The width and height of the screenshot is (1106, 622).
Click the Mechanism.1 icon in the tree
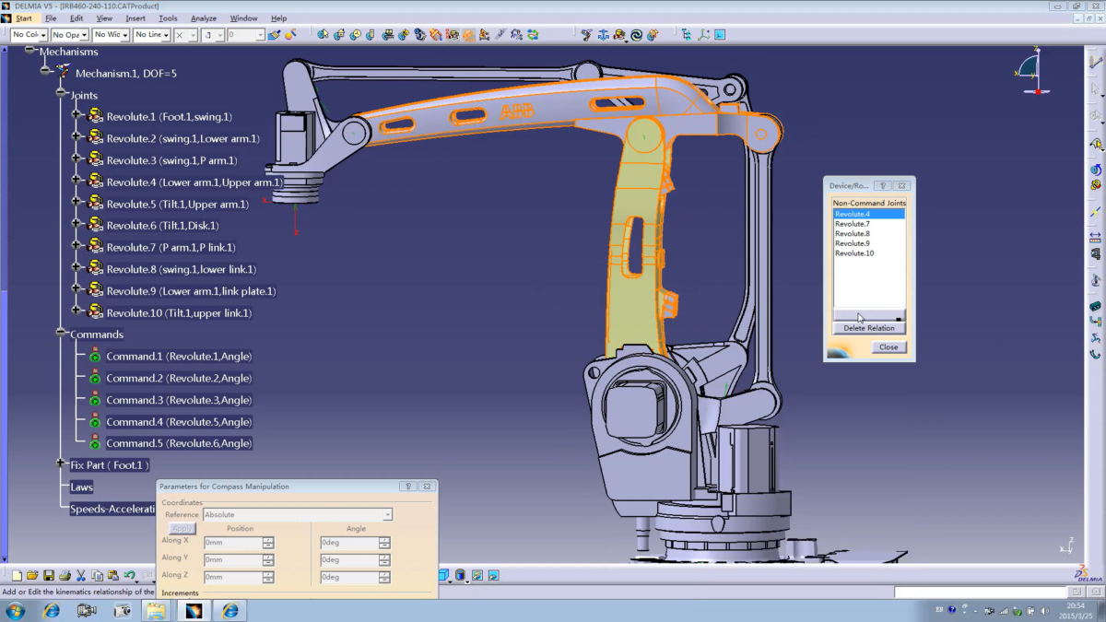[63, 72]
